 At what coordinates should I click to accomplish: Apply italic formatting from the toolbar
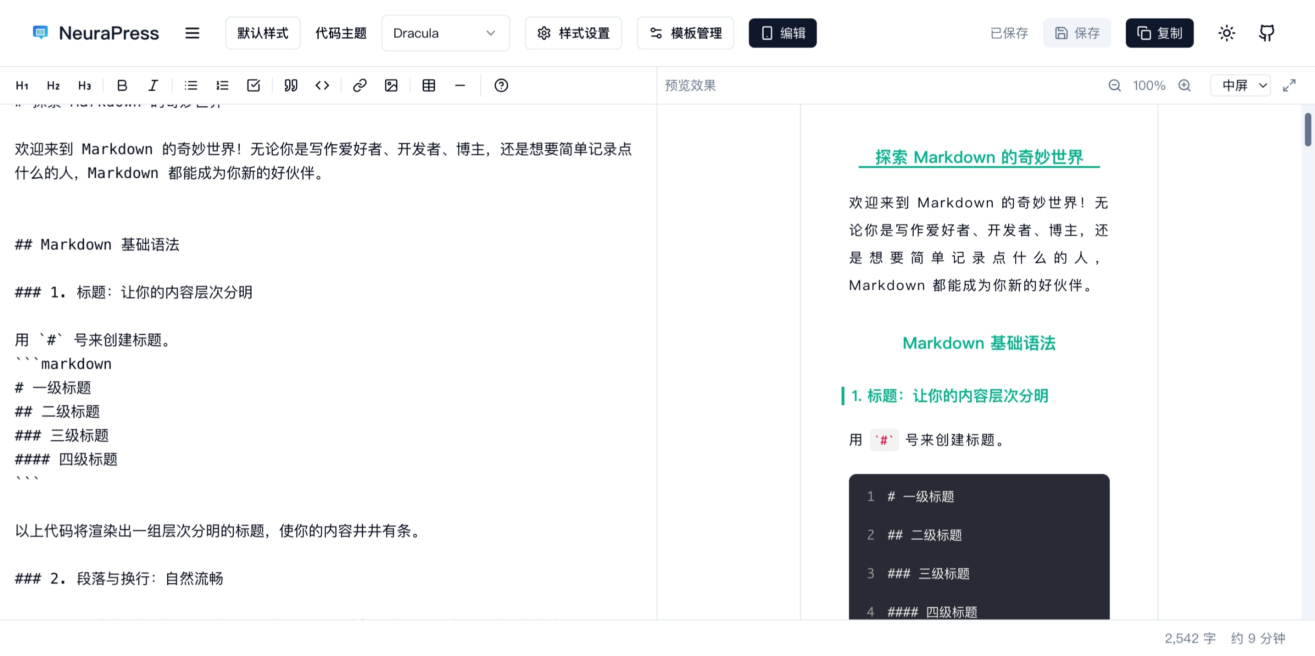(153, 85)
